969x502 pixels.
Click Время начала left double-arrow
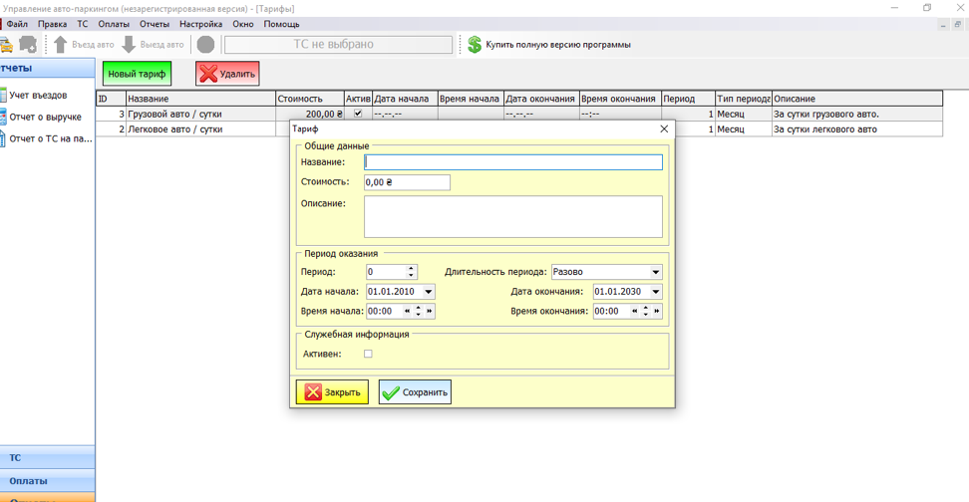(408, 311)
